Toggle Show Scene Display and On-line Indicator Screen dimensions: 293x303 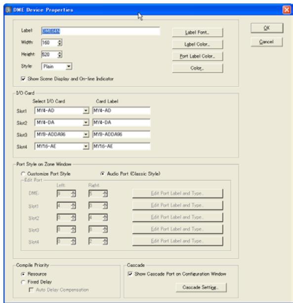(23, 79)
